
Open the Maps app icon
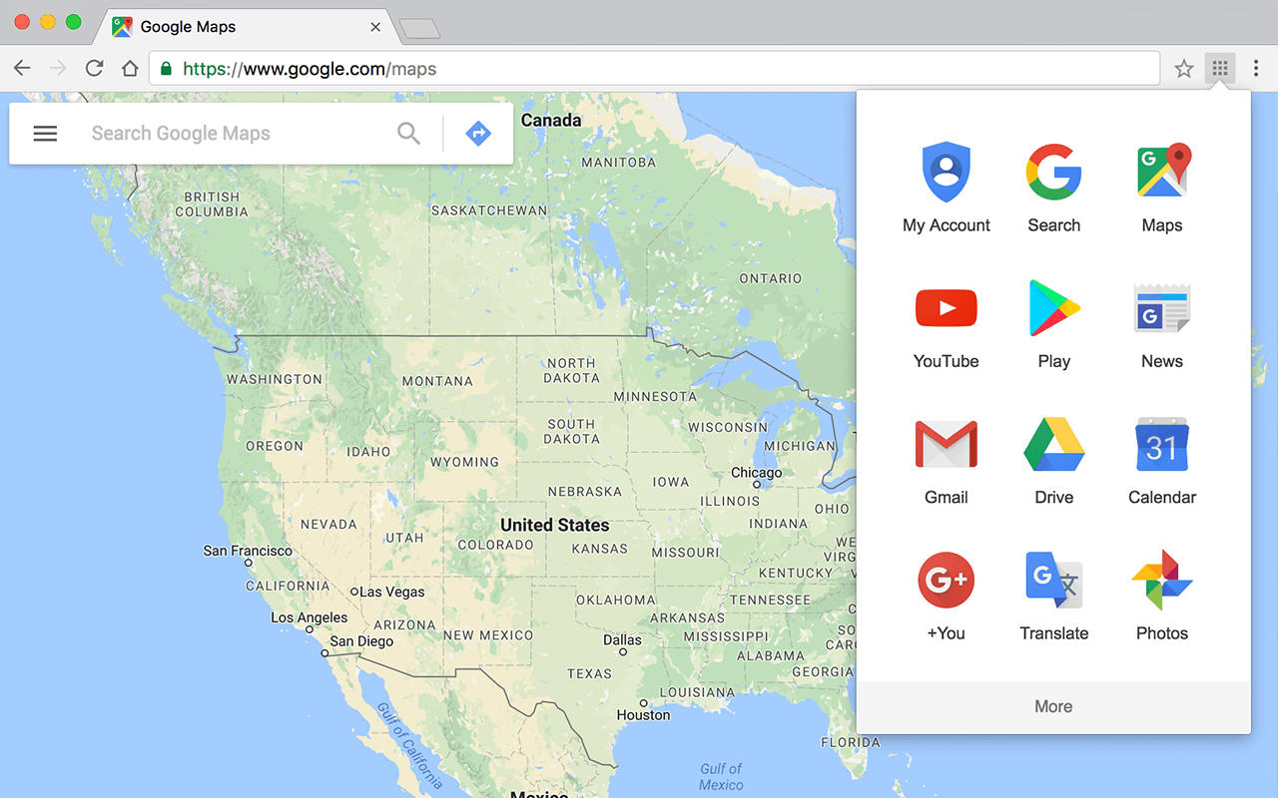coord(1163,172)
